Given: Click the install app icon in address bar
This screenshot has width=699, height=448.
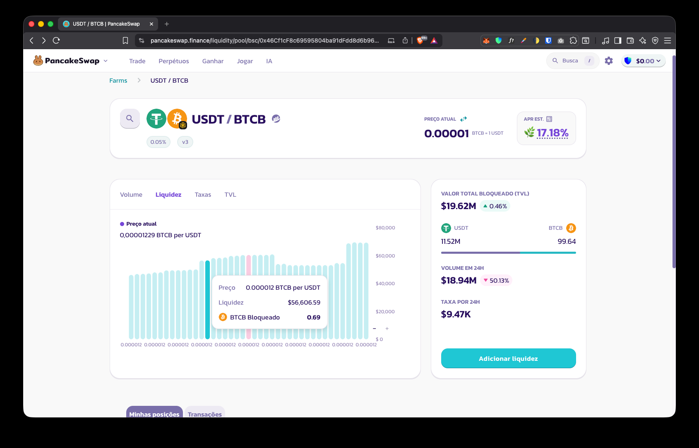Looking at the screenshot, I should point(391,41).
